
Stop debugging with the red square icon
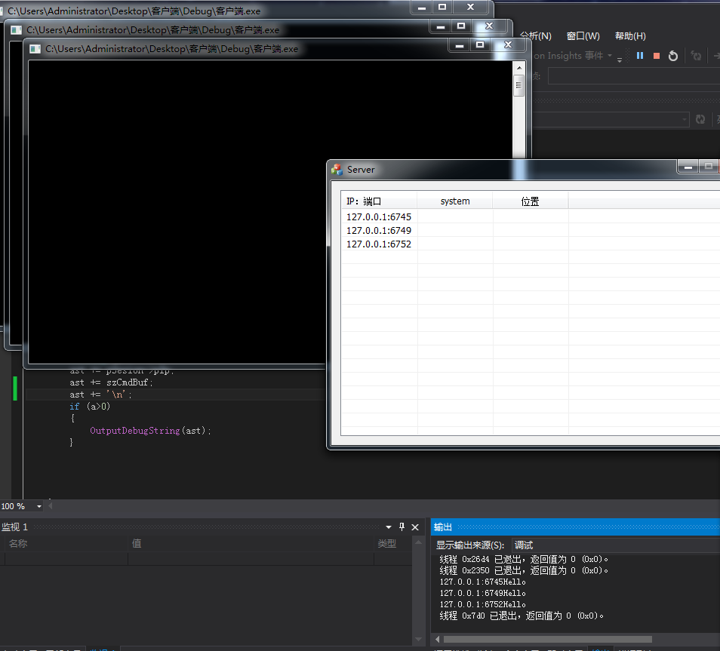tap(656, 56)
